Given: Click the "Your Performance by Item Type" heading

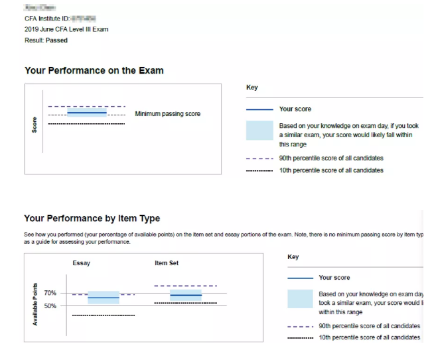Looking at the screenshot, I should coord(92,218).
